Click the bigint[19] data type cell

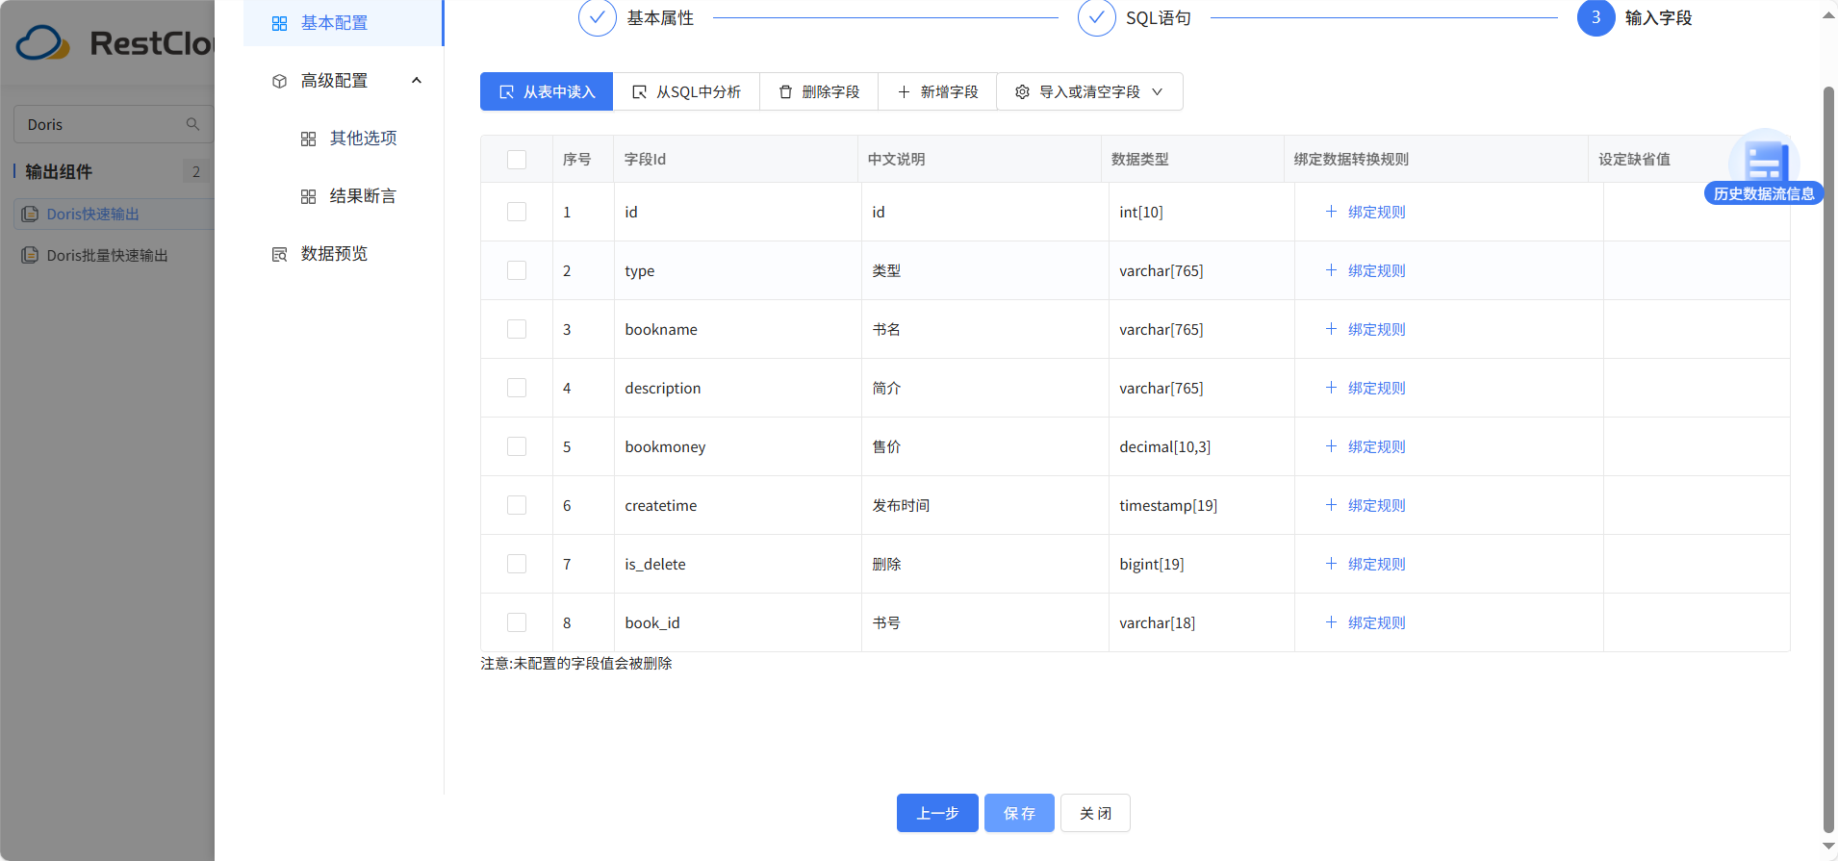pyautogui.click(x=1201, y=564)
